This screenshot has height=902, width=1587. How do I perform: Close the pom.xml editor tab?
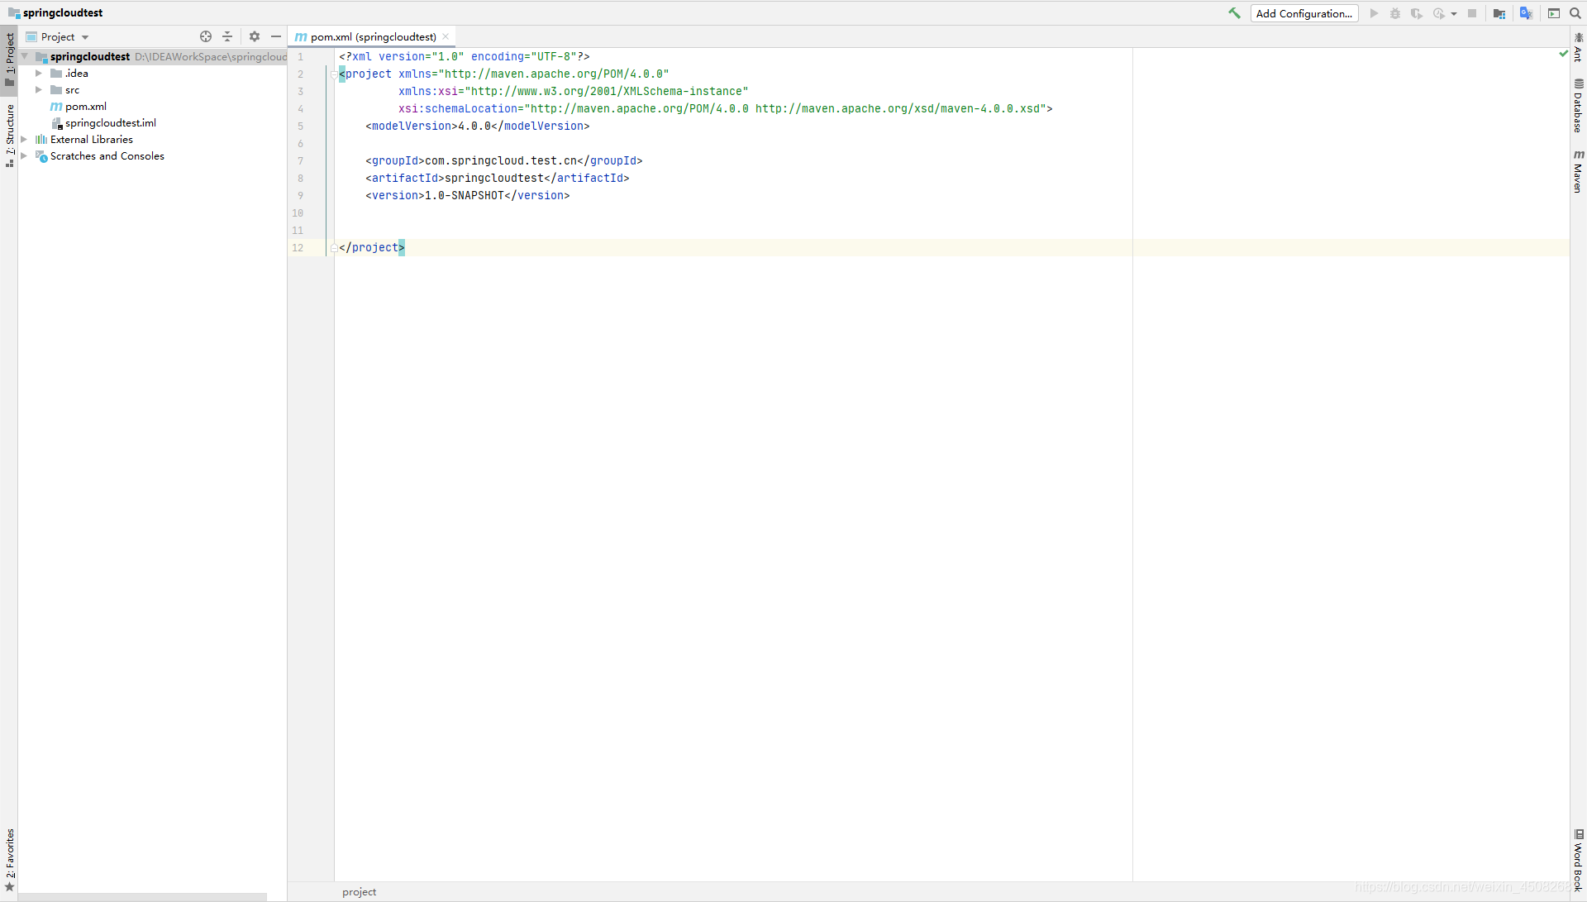tap(446, 36)
